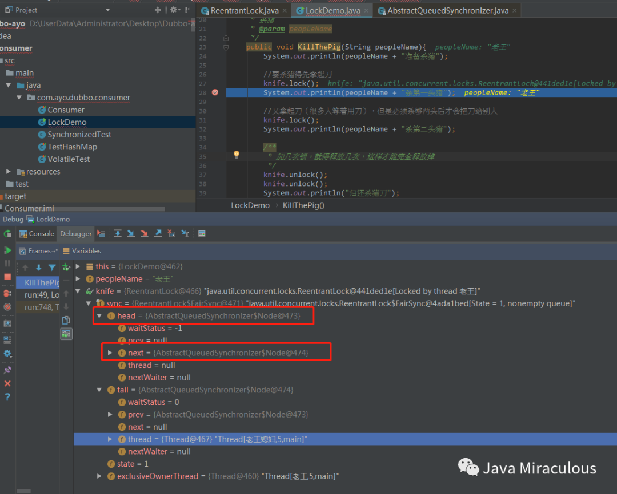617x494 pixels.
Task: Rerun the LockDemo debug session
Action: coord(7,234)
